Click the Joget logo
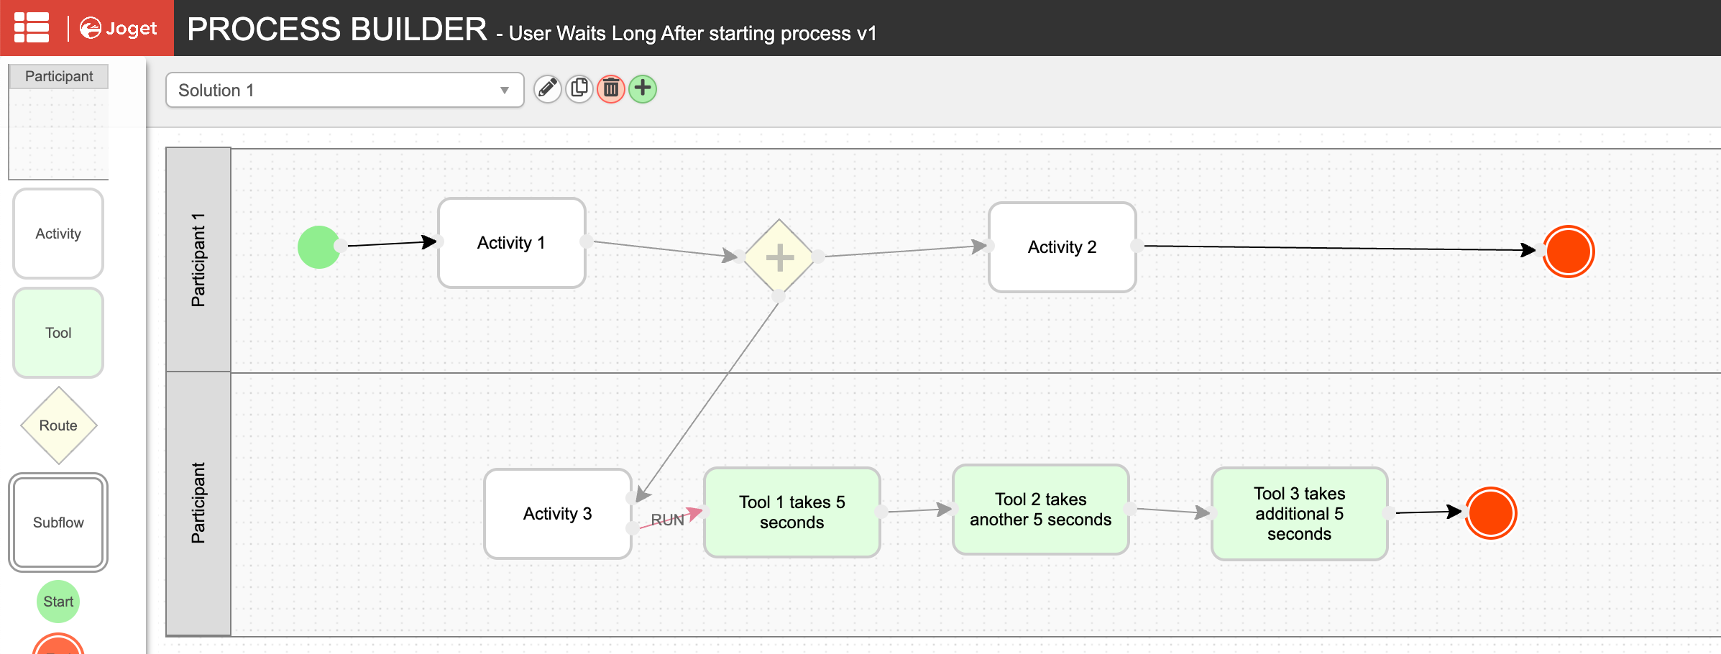Image resolution: width=1721 pixels, height=654 pixels. (119, 29)
